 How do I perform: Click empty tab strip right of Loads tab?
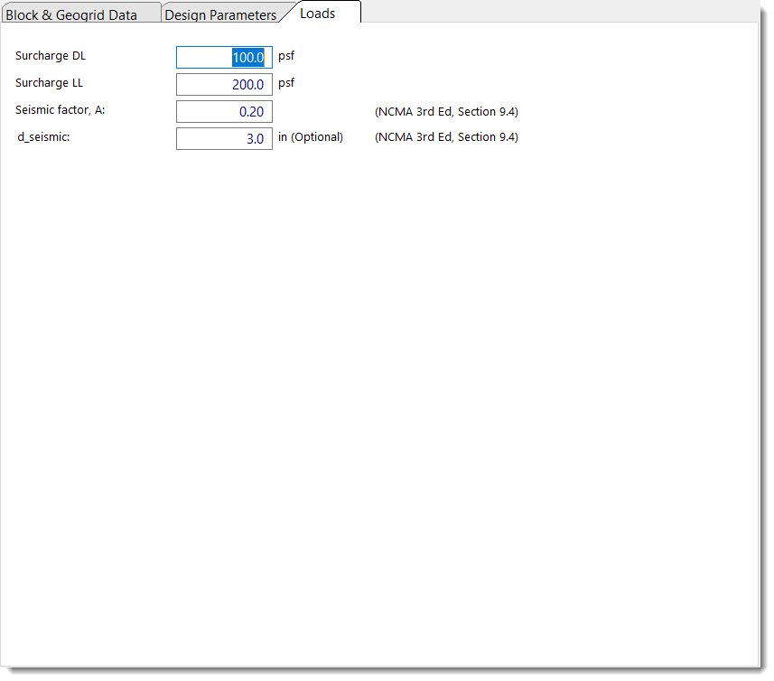pyautogui.click(x=560, y=11)
